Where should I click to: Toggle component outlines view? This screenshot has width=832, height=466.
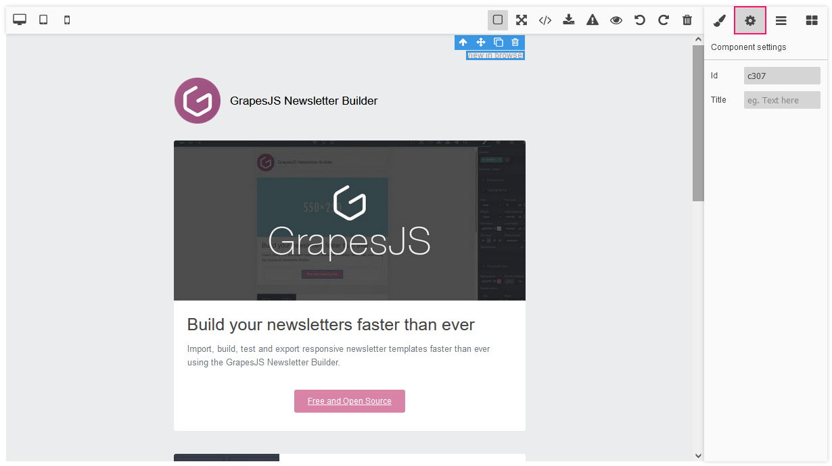point(498,20)
